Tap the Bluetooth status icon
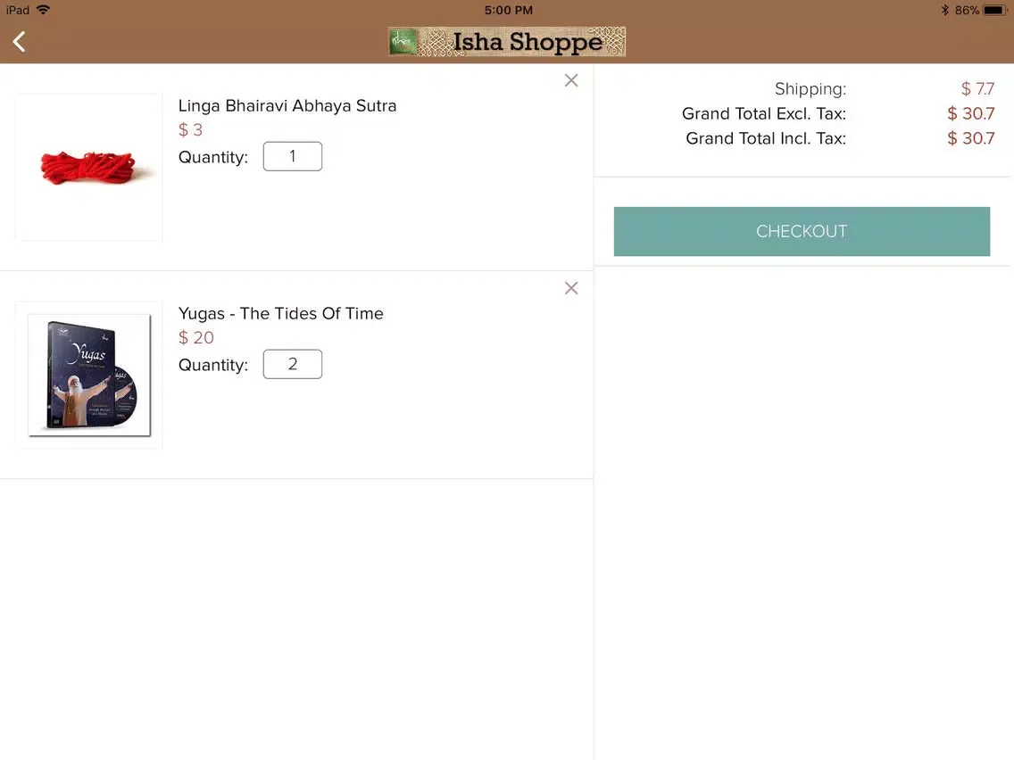The image size is (1014, 760). coord(944,10)
